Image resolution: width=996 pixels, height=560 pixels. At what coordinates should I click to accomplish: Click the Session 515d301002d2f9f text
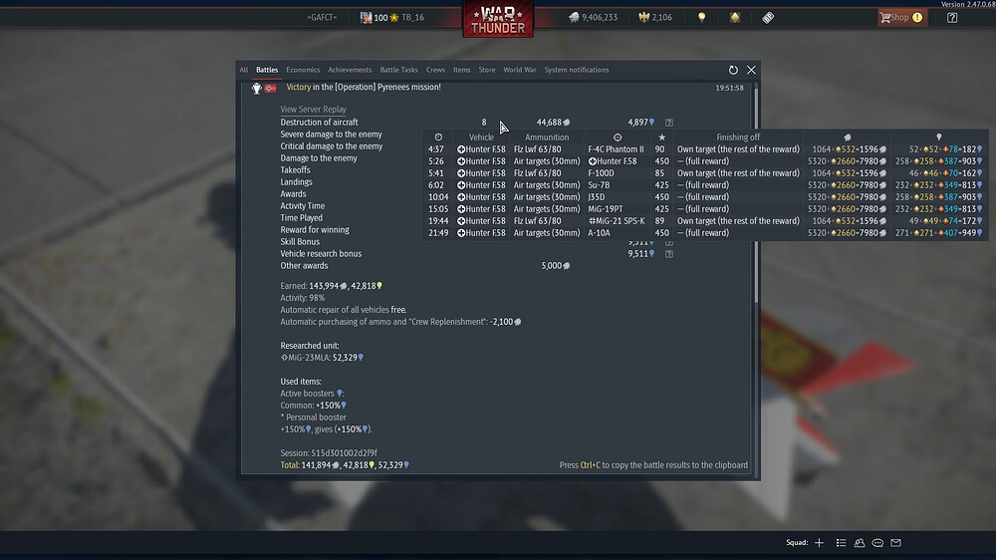[329, 453]
